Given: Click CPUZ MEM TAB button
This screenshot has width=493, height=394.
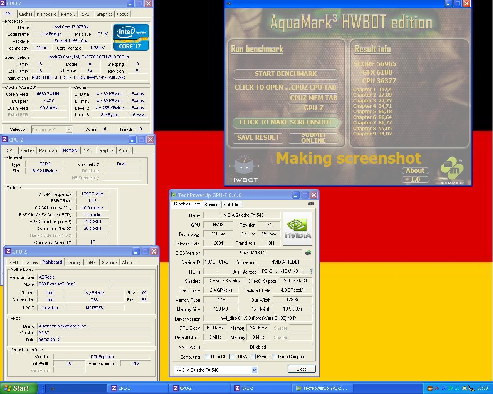Looking at the screenshot, I should pyautogui.click(x=314, y=98).
